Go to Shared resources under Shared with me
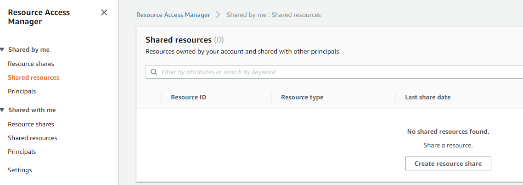Image resolution: width=523 pixels, height=185 pixels. [33, 138]
